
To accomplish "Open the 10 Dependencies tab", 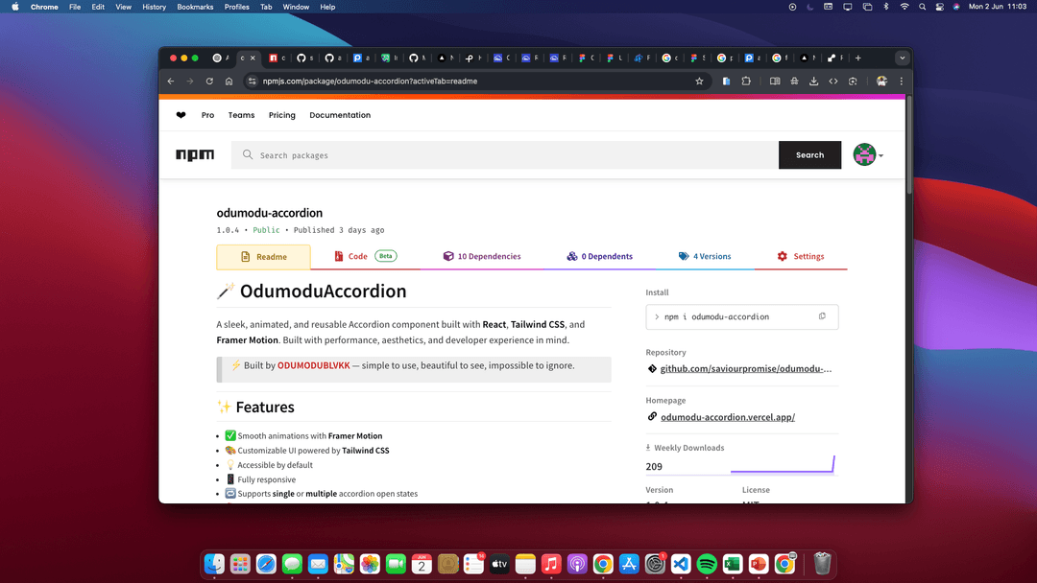I will pos(481,256).
